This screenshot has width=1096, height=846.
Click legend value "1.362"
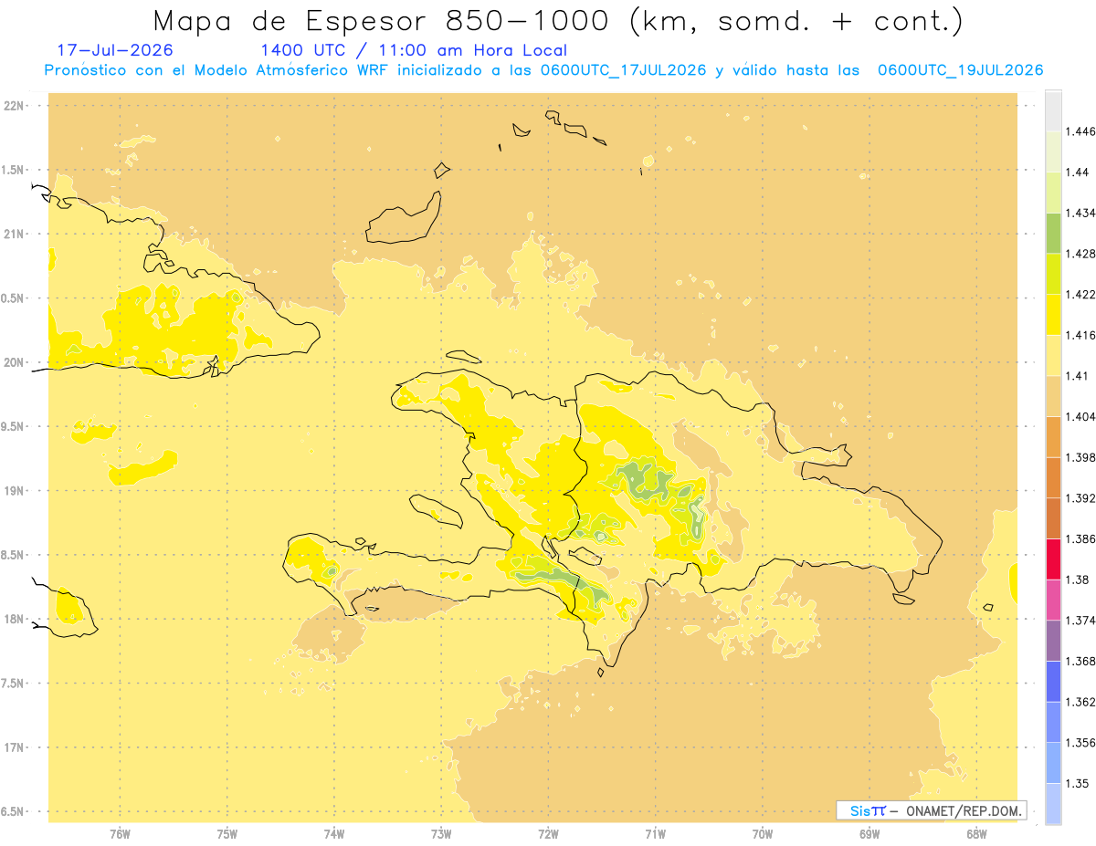(x=1080, y=702)
